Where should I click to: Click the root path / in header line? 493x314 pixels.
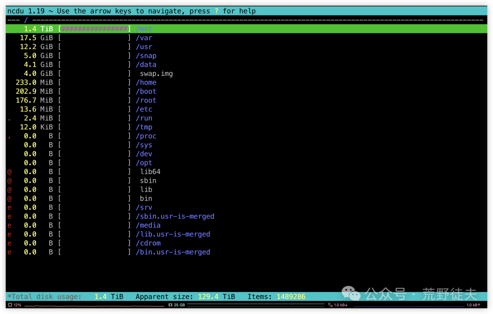point(26,20)
